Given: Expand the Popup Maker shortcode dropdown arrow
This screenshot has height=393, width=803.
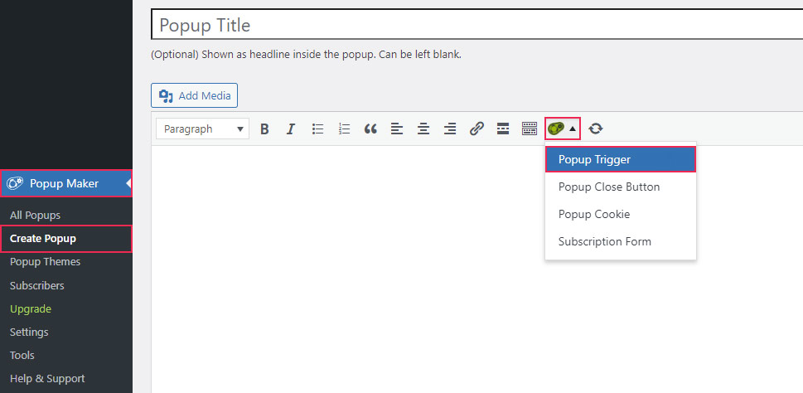Looking at the screenshot, I should (573, 129).
